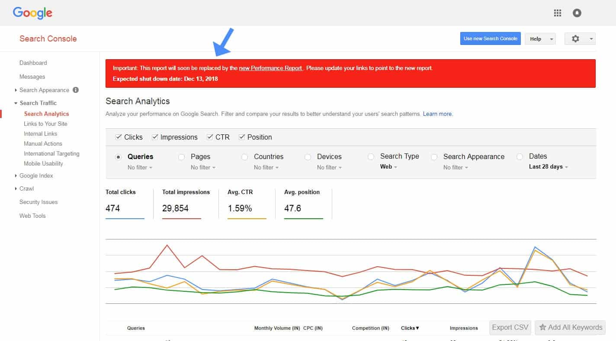This screenshot has height=341, width=616.
Task: Open Messages in the sidebar
Action: [x=32, y=76]
